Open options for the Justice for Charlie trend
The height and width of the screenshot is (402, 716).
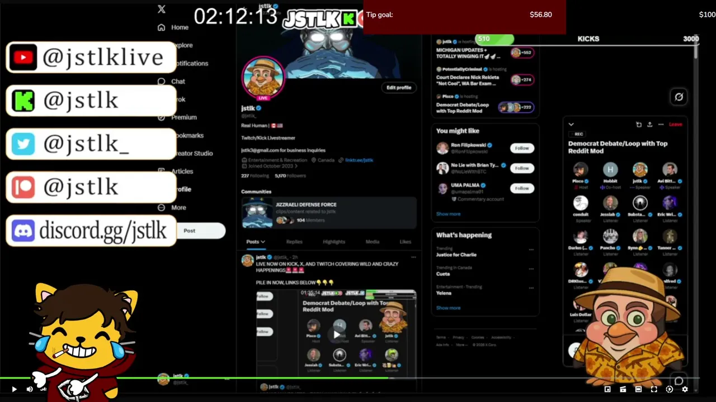tap(531, 250)
